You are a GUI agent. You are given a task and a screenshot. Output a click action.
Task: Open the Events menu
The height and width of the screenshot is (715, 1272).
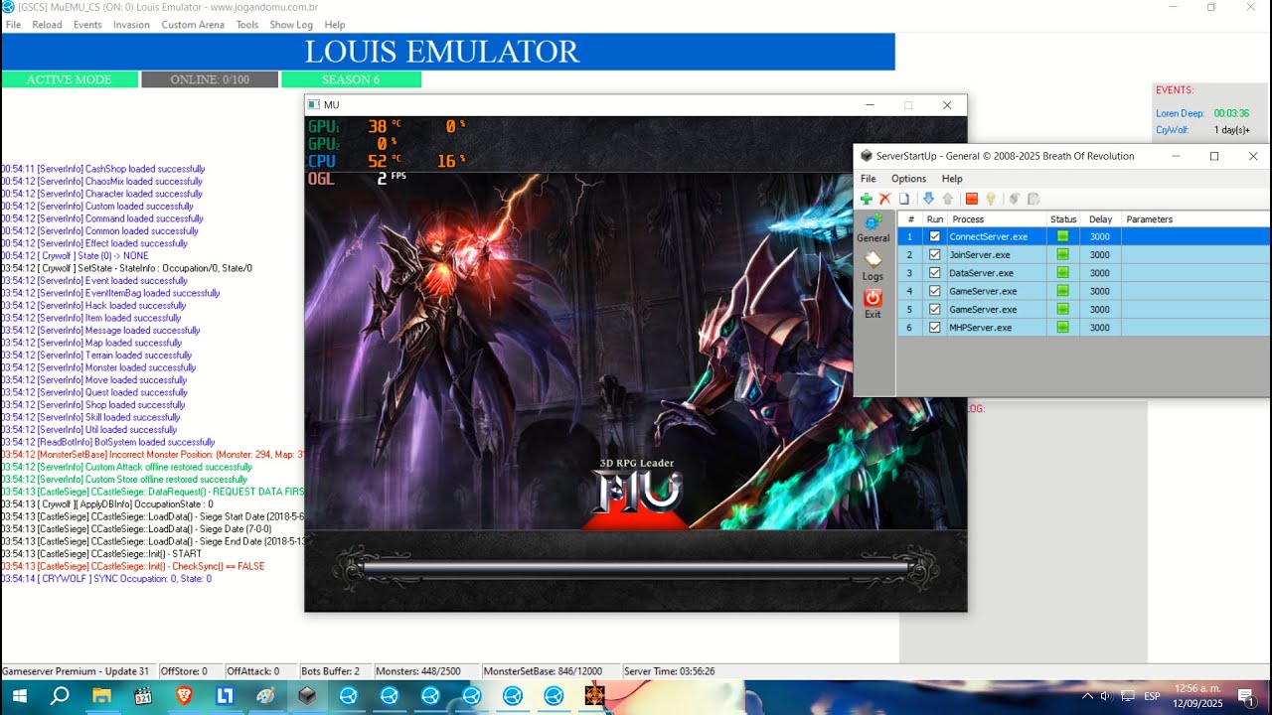pyautogui.click(x=87, y=25)
